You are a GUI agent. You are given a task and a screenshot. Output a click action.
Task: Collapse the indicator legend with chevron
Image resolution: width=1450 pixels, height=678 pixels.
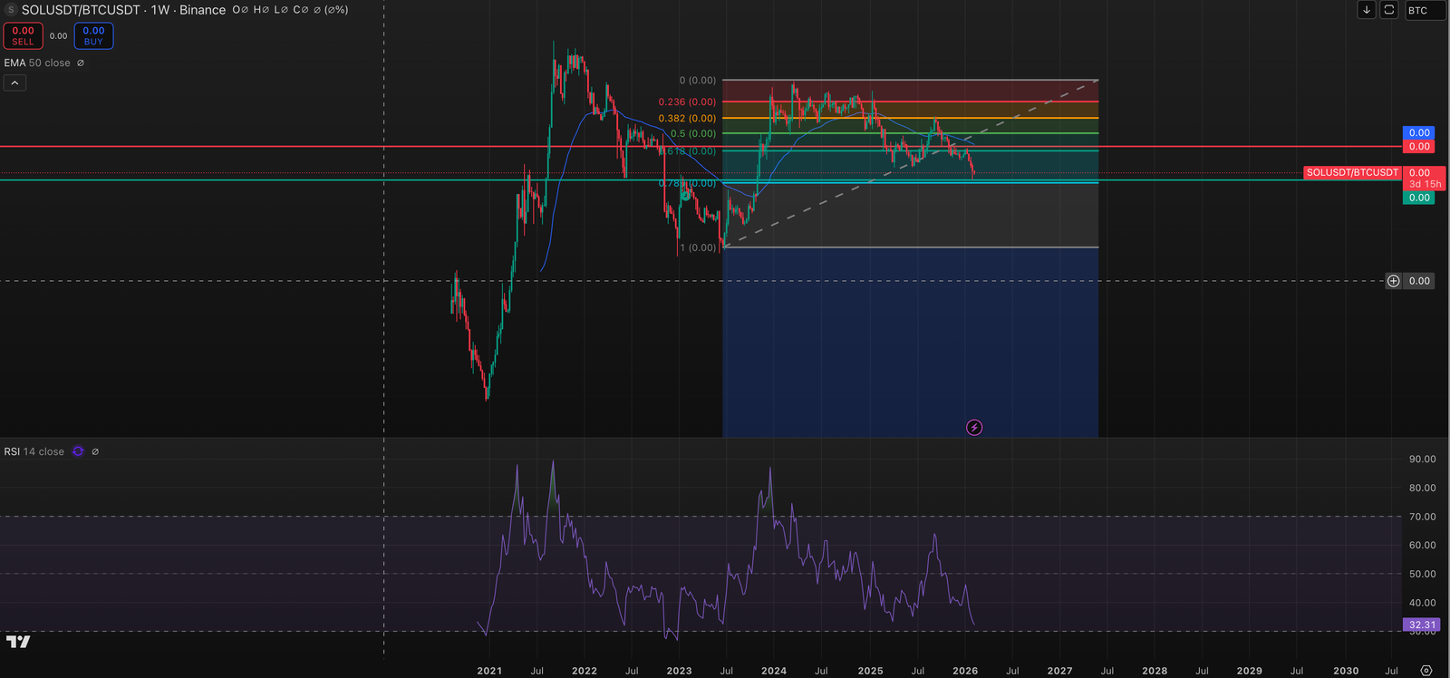click(x=14, y=83)
